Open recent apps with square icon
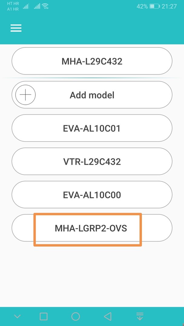 coord(44,316)
